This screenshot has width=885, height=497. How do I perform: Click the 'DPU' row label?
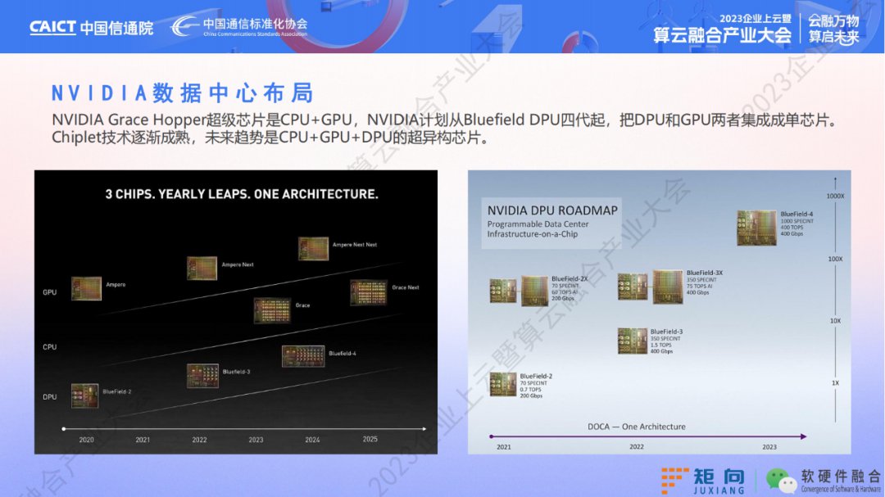coord(50,396)
